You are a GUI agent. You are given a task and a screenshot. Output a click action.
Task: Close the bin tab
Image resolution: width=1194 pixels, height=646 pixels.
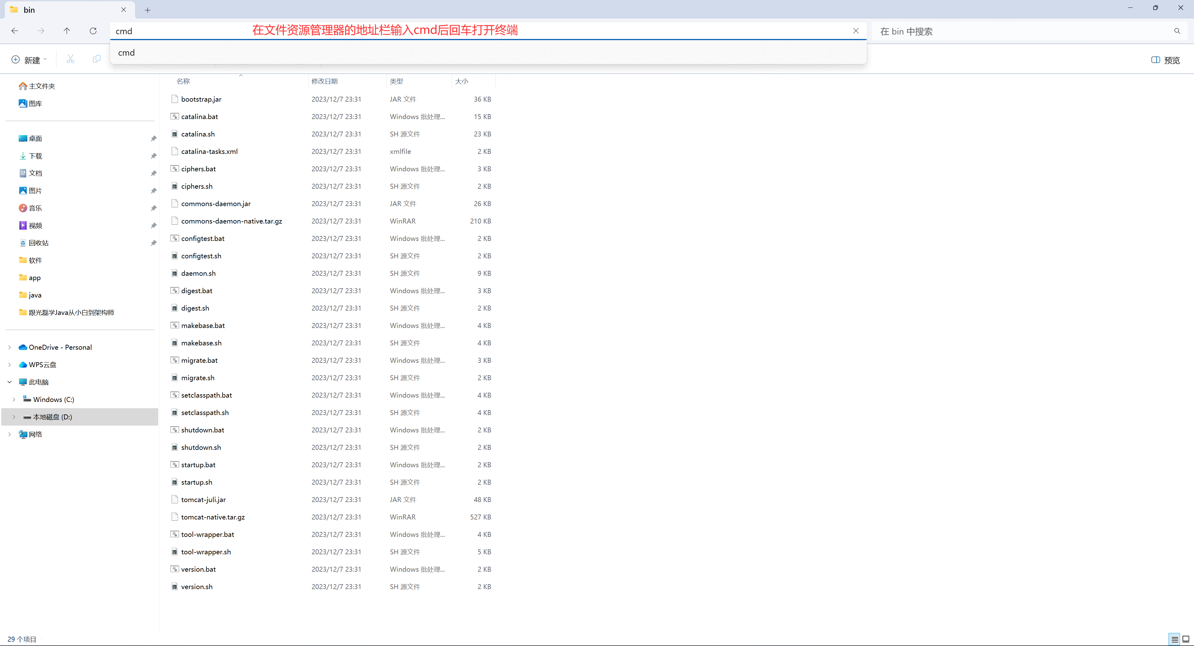(124, 10)
